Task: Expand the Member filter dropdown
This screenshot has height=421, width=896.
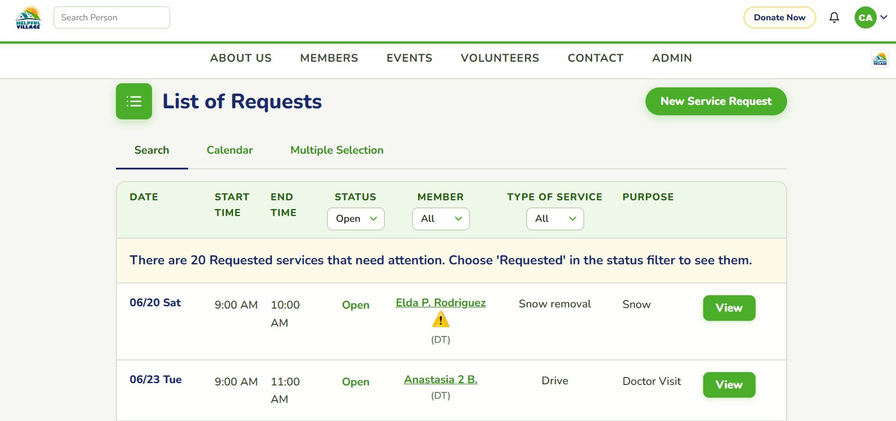Action: (x=441, y=219)
